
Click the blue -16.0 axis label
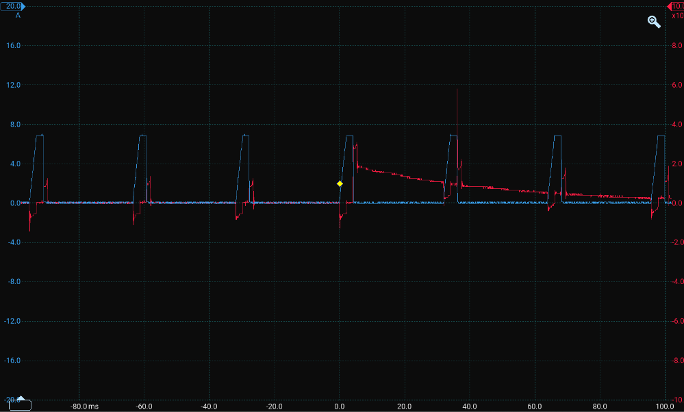pyautogui.click(x=12, y=361)
